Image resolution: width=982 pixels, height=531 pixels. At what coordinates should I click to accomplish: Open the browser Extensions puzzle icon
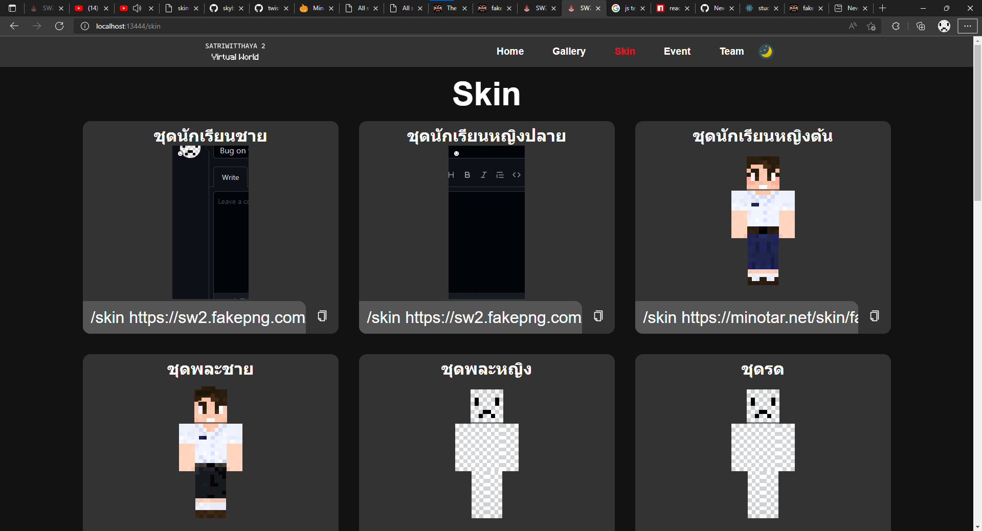896,26
